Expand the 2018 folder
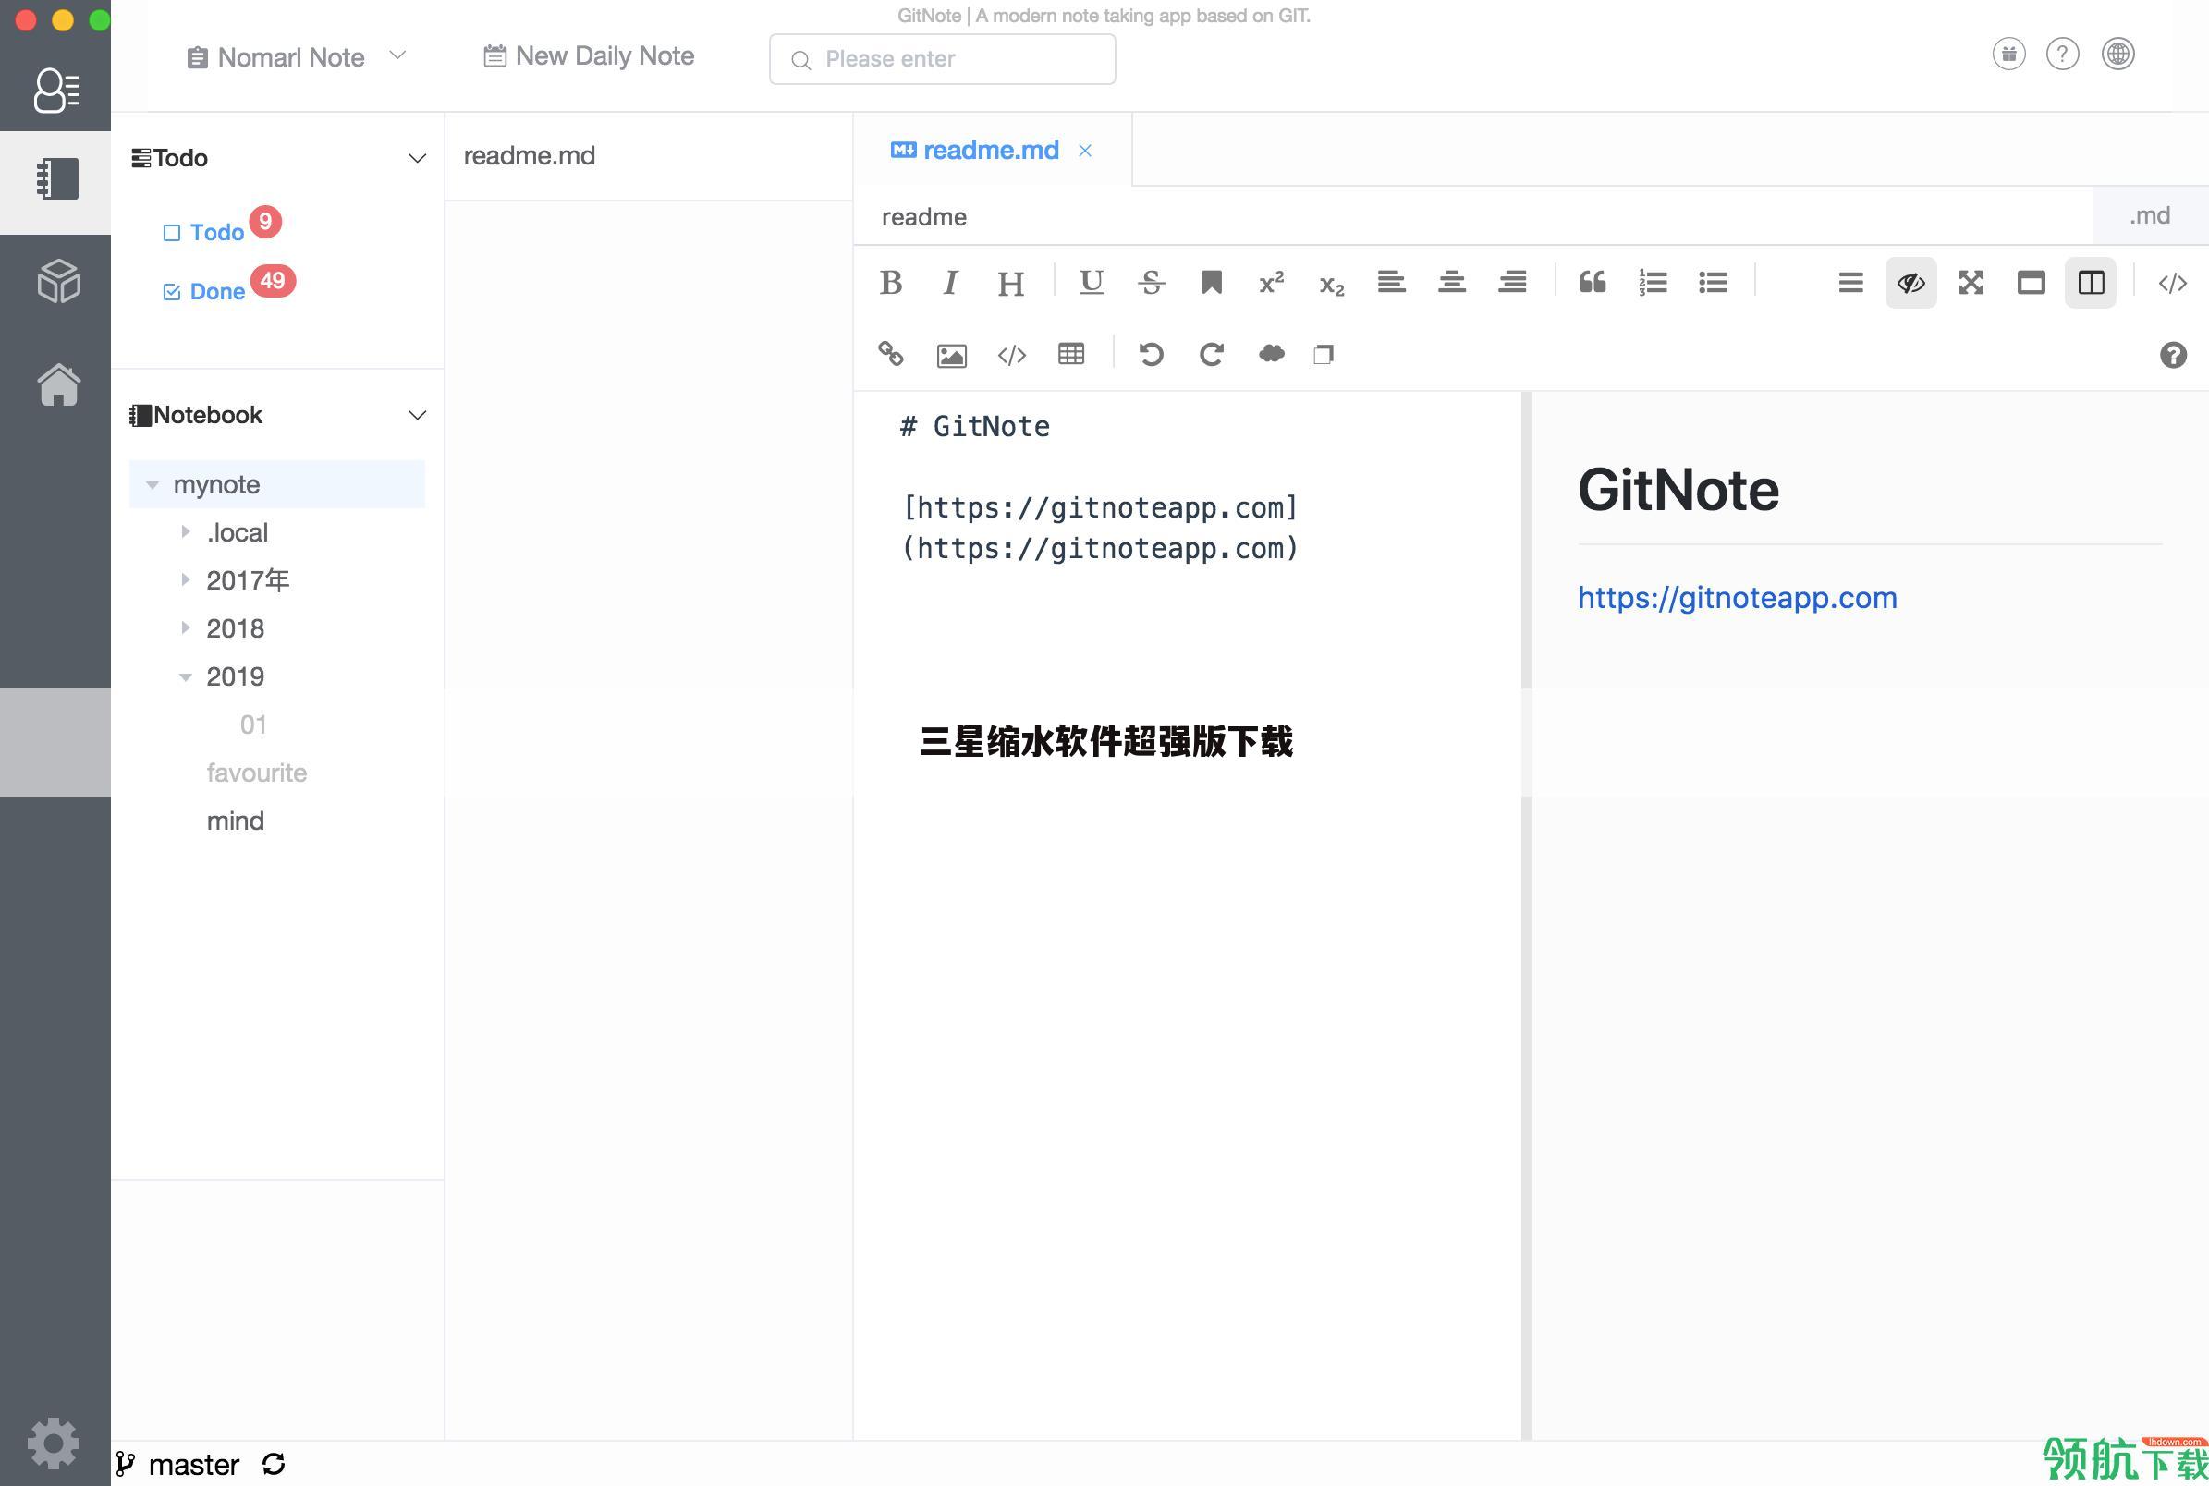 [186, 627]
